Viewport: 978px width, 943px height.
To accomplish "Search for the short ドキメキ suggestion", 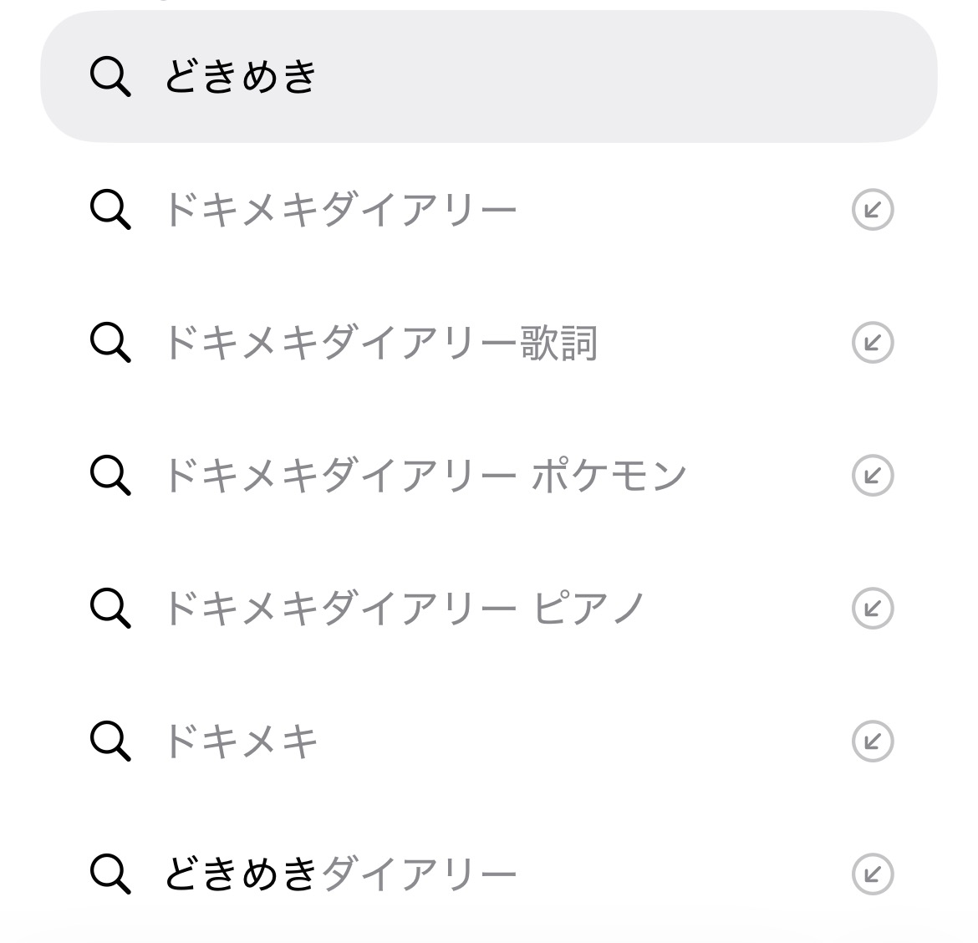I will click(241, 741).
